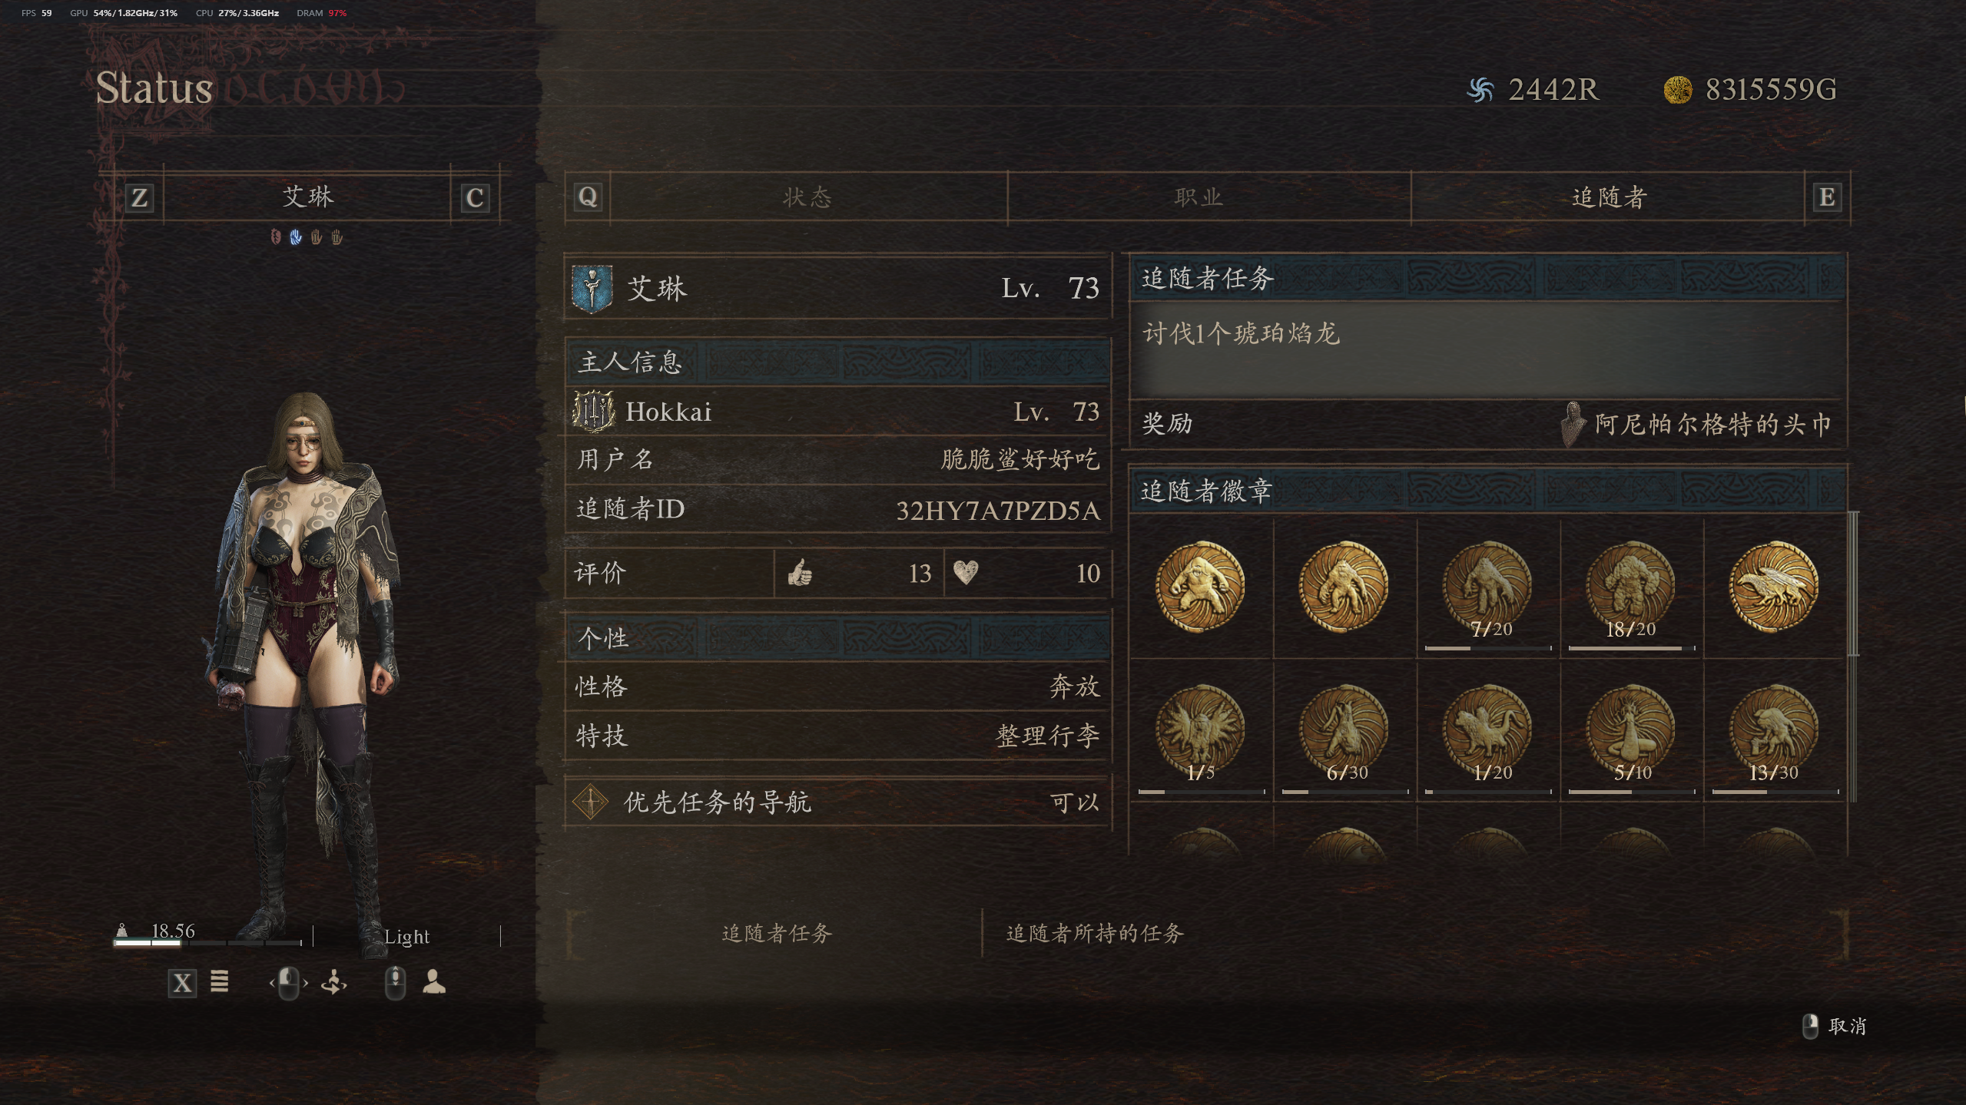Click the C key next-character icon
The height and width of the screenshot is (1105, 1966).
coord(474,198)
